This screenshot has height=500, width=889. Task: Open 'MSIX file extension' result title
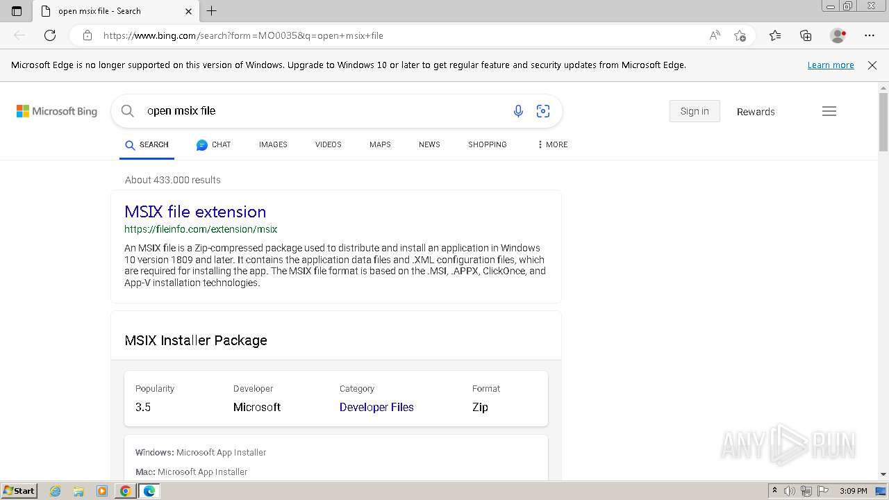[x=195, y=211]
